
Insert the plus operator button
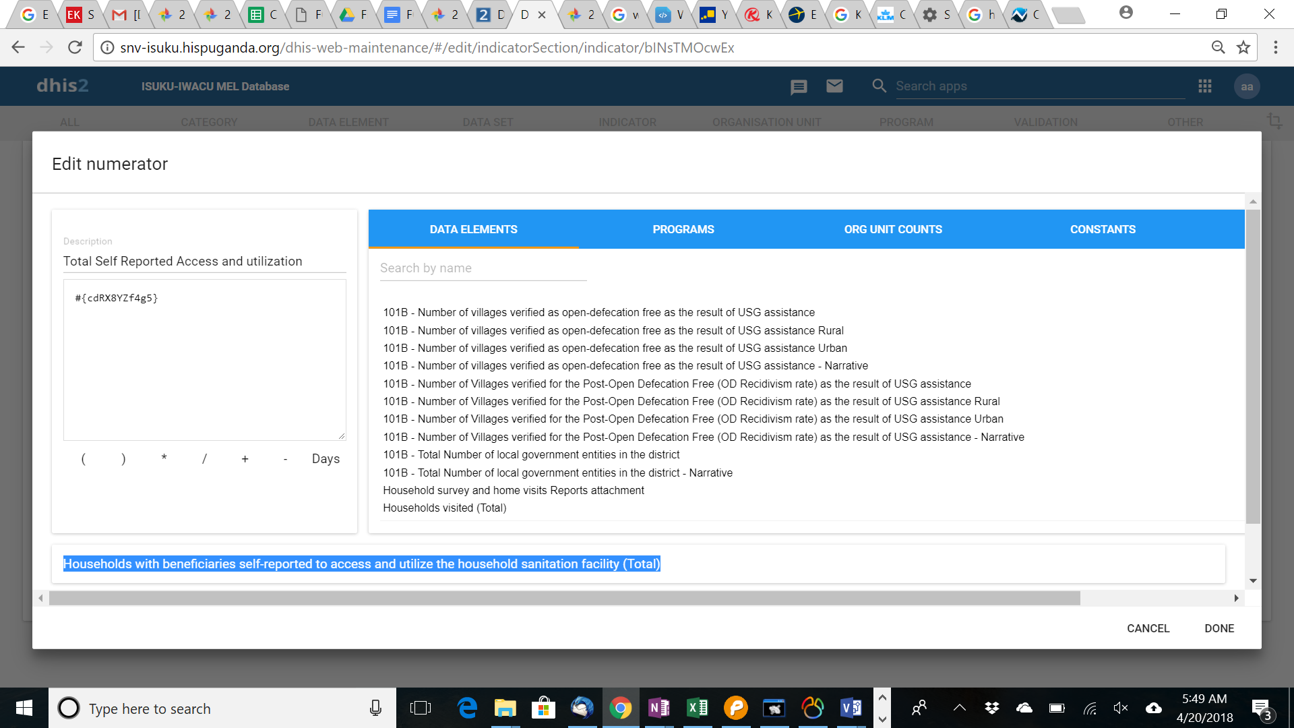pos(245,458)
